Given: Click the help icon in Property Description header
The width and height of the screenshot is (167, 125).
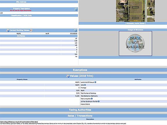Looking at the screenshot, I should (x=76, y=10).
